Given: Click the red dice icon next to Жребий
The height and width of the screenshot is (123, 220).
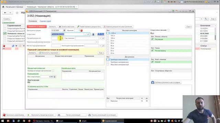Looking at the screenshot, I should pos(81,30).
